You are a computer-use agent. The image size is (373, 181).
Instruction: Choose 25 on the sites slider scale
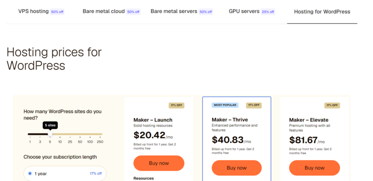(x=70, y=142)
